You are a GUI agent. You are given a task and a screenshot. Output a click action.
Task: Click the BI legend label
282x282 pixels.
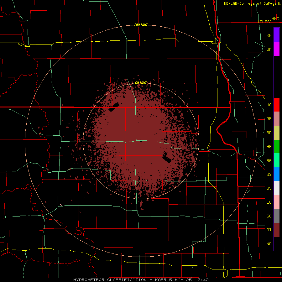coord(269,230)
